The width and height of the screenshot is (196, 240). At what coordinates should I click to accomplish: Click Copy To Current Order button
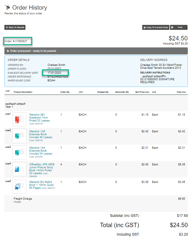tap(156, 28)
